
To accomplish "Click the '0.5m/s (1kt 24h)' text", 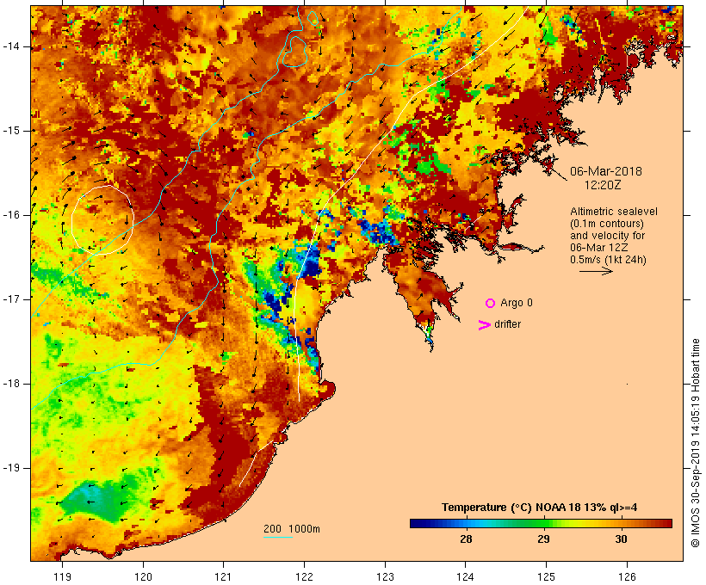I will pyautogui.click(x=608, y=260).
